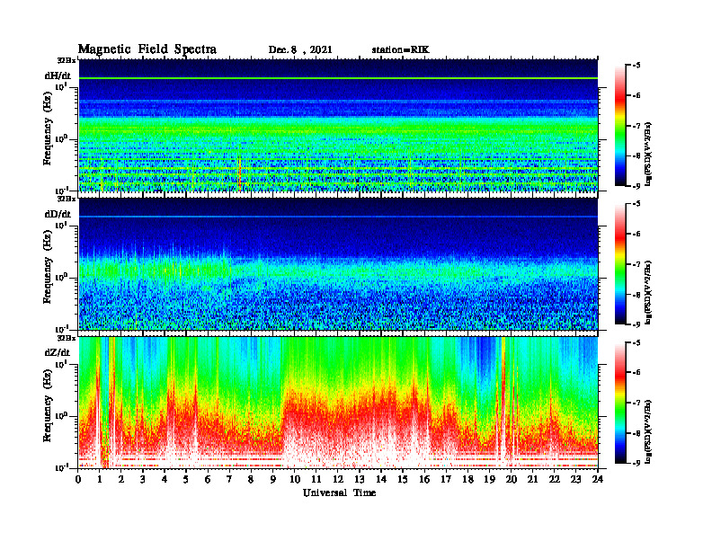Image resolution: width=712 pixels, height=550 pixels.
Task: Click hour 16 tick label on time axis
Action: [424, 479]
